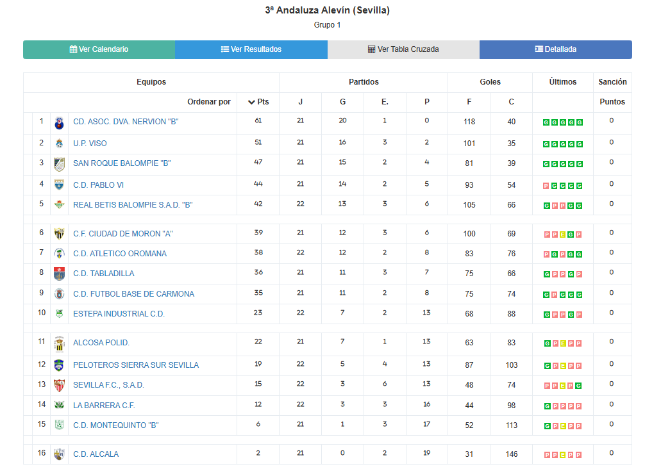Open C.F. CIUDAD DE MORON "A" link
The height and width of the screenshot is (469, 645).
point(123,233)
